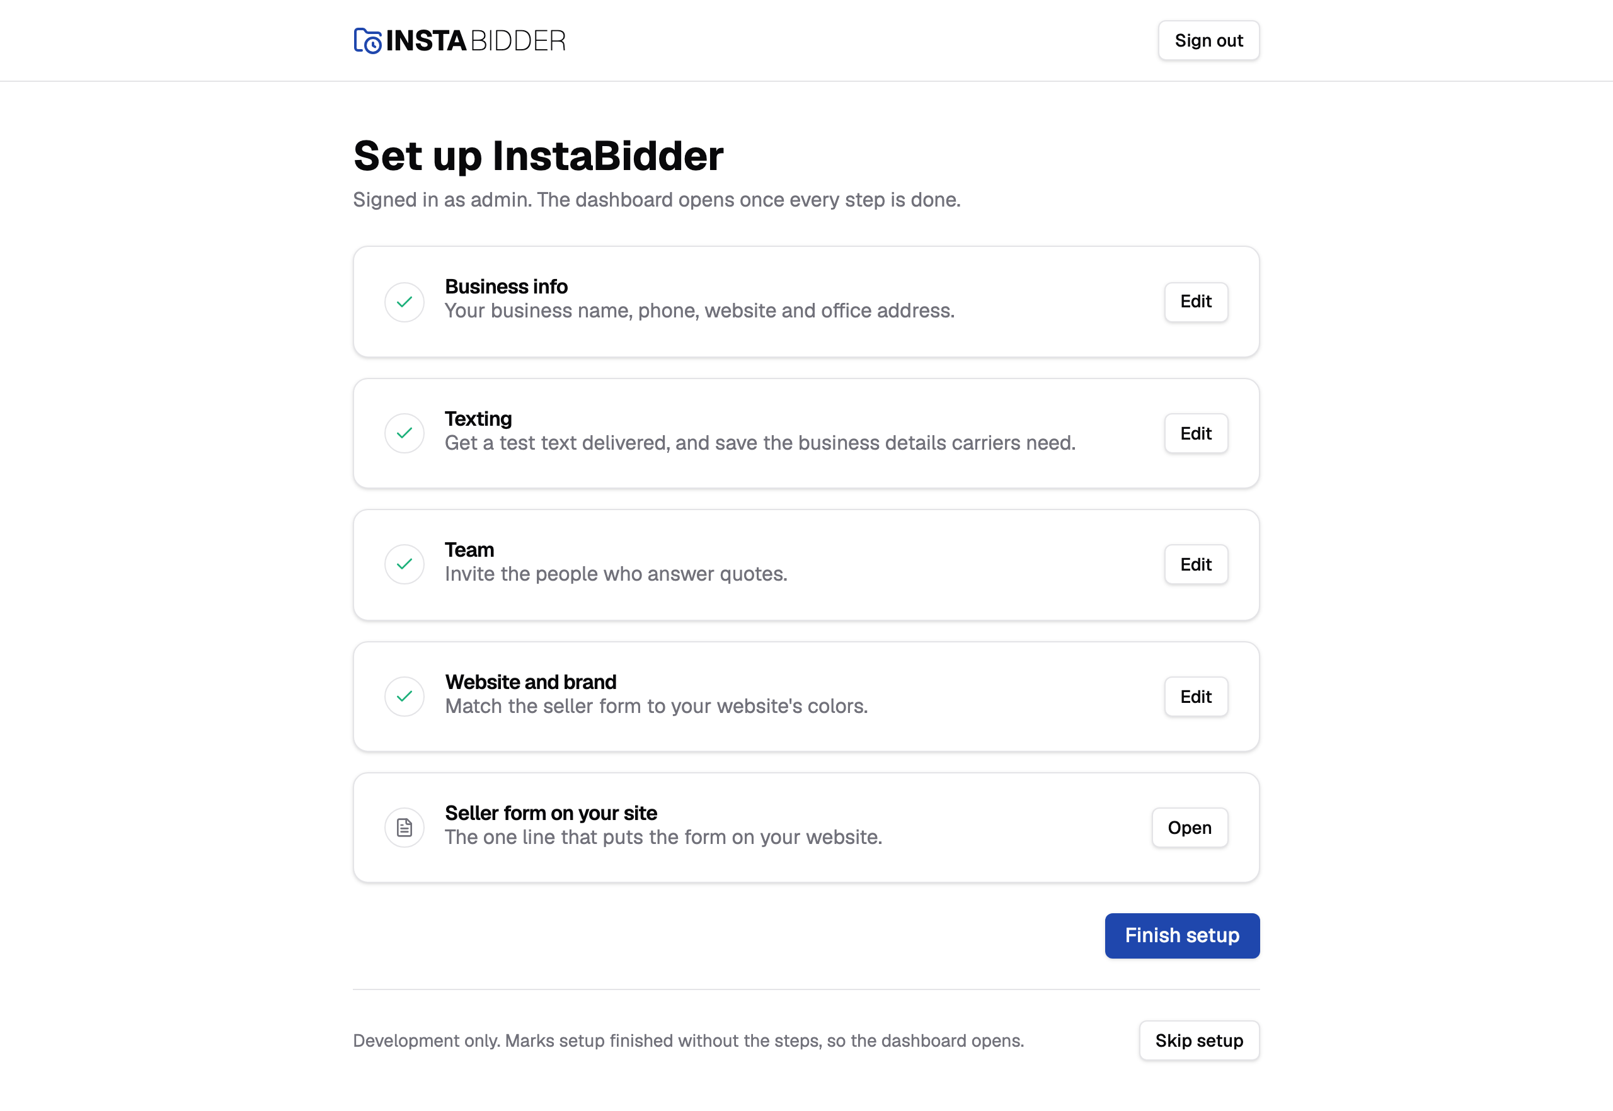Click the Texting step checkmark icon

[x=405, y=434]
